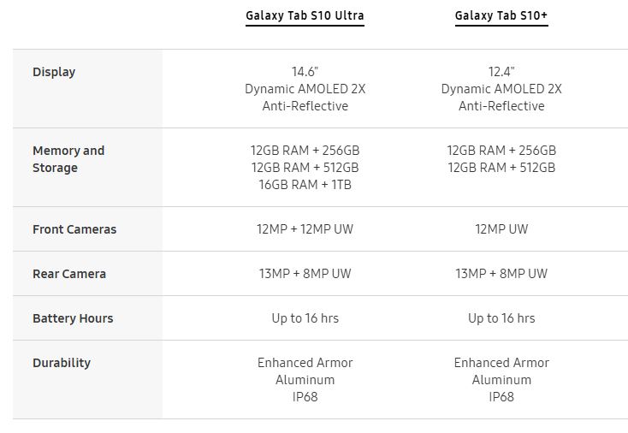Click the 12.4" display size text
The width and height of the screenshot is (628, 433).
[x=501, y=72]
